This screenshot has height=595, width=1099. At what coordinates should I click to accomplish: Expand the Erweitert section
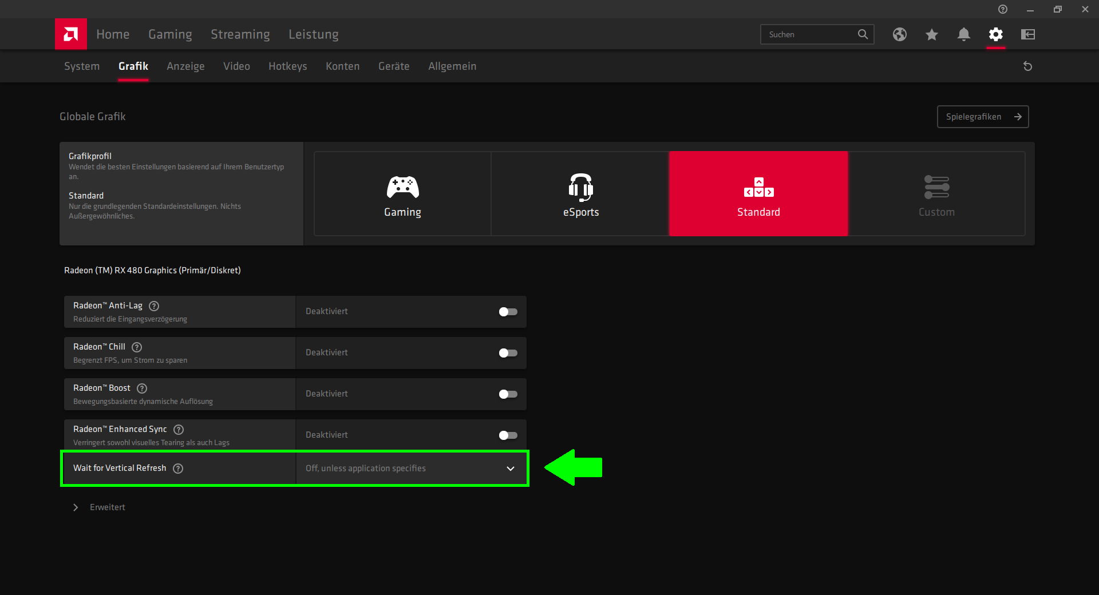click(x=100, y=507)
